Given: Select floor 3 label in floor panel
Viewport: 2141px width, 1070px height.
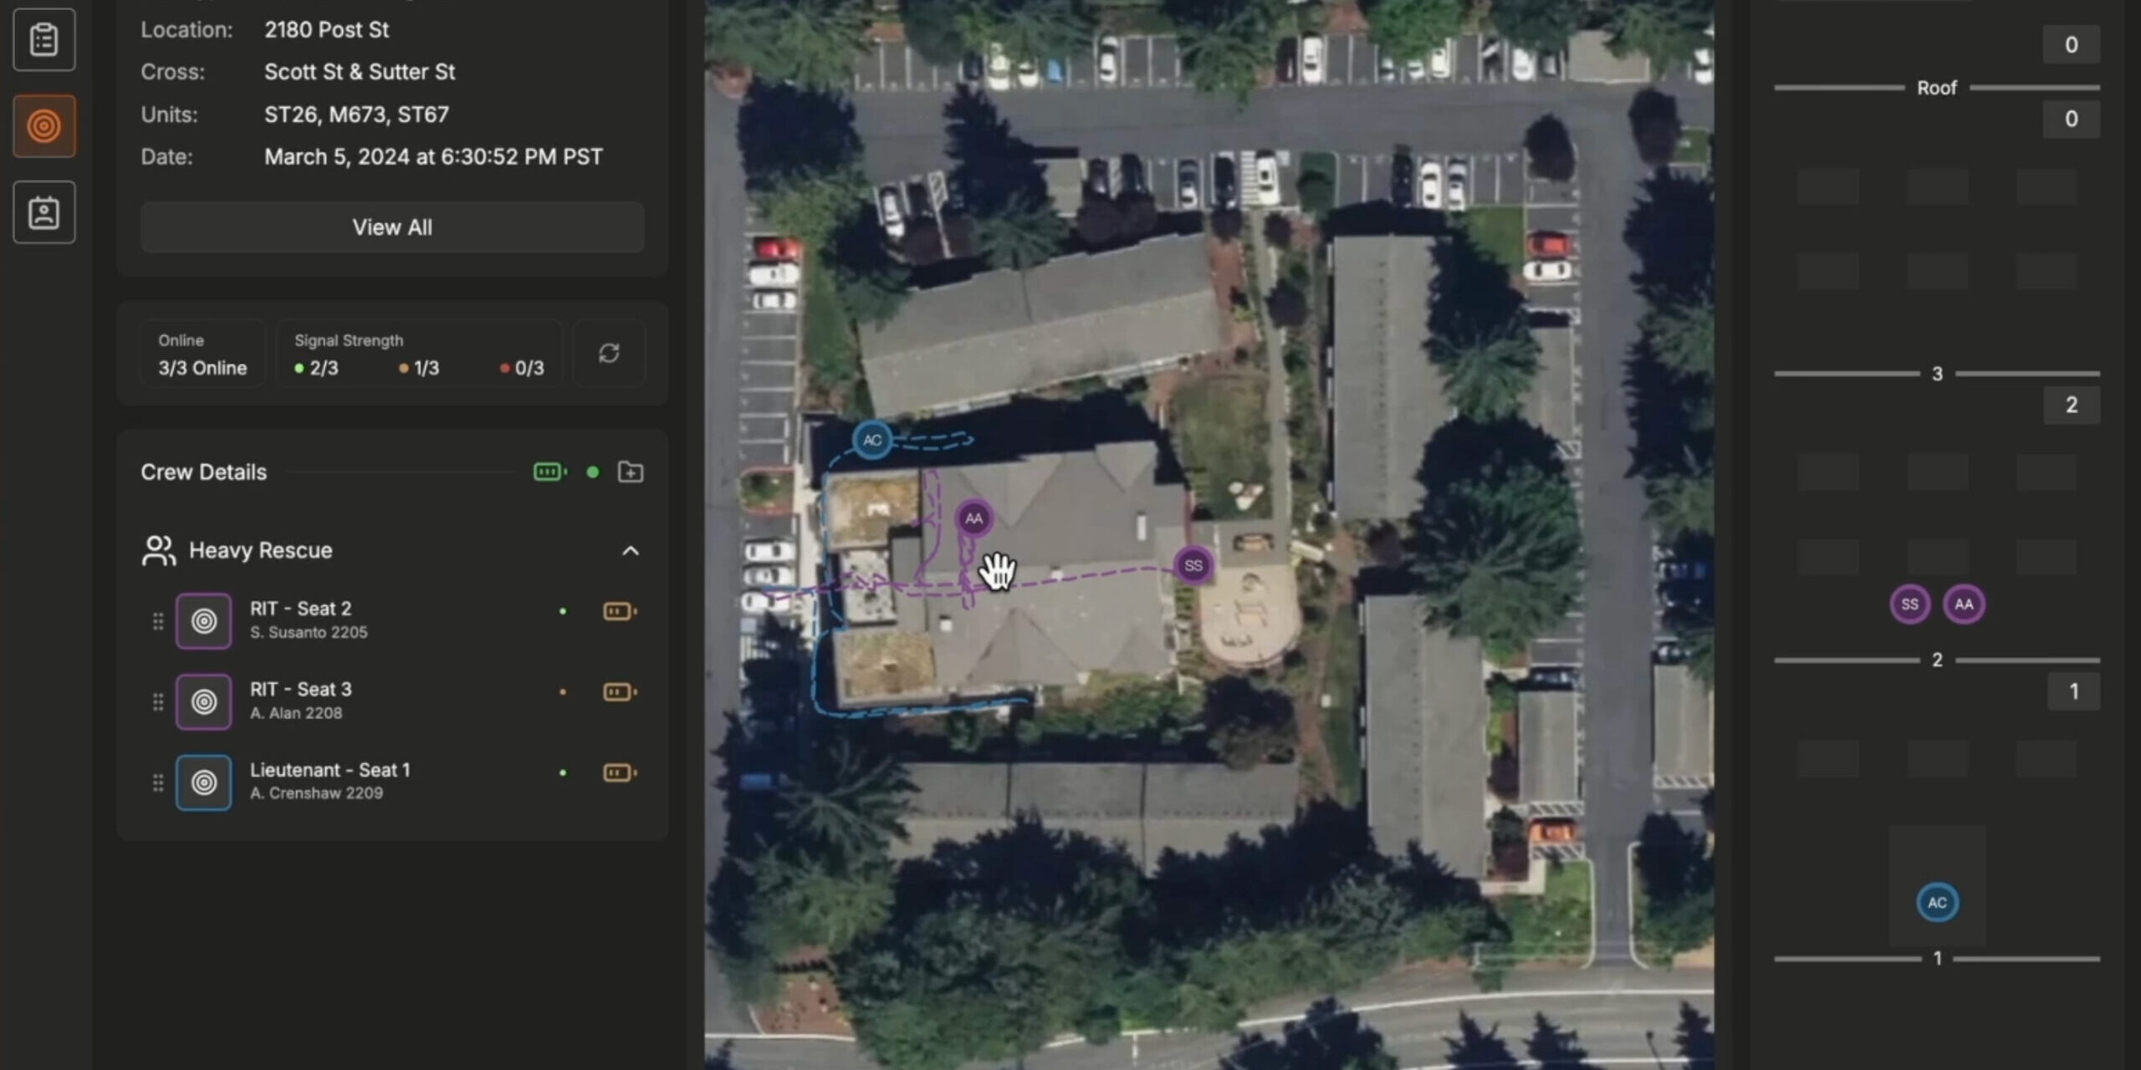Looking at the screenshot, I should tap(1937, 374).
